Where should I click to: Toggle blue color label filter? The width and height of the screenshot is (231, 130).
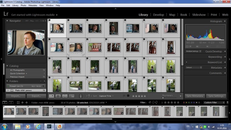coord(191,102)
